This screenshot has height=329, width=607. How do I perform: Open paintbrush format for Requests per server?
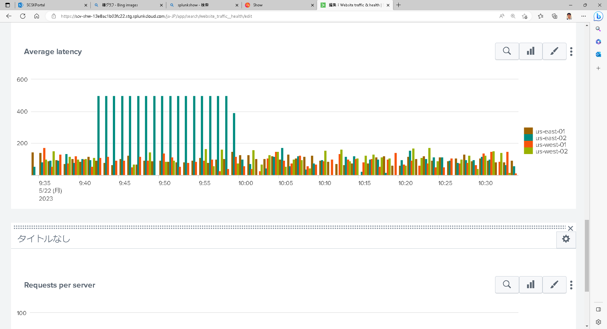(x=554, y=285)
